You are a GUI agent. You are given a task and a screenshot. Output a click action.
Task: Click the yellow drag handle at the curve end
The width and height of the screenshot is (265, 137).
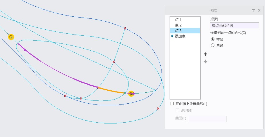(x=131, y=94)
